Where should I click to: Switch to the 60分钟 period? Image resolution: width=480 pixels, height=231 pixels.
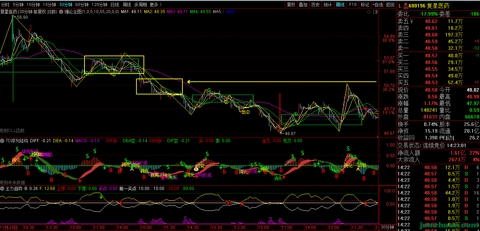(82, 5)
